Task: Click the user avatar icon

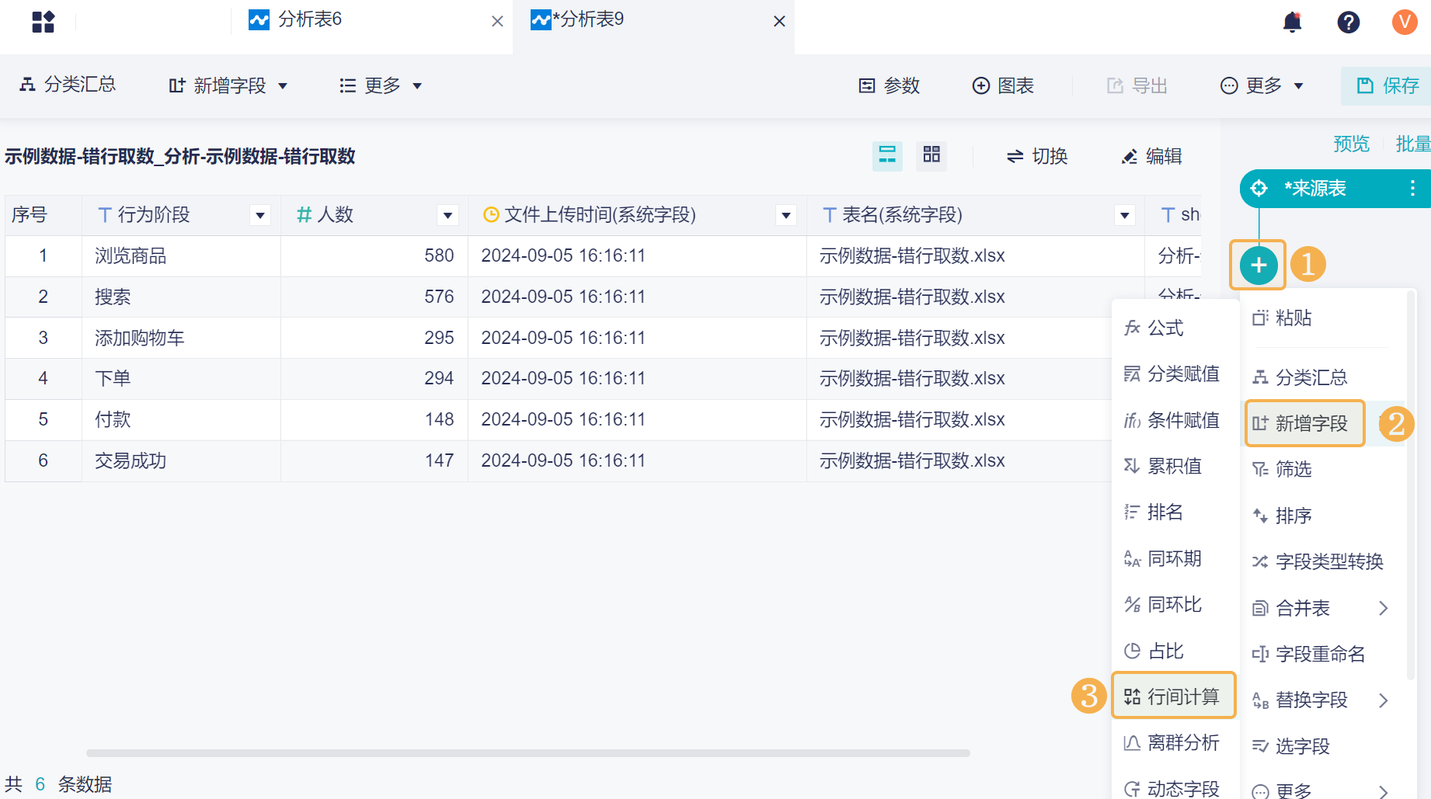Action: click(1404, 22)
